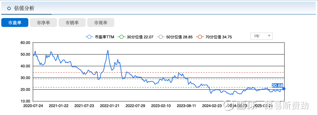Click the 2021-01-22 date label
Image resolution: width=318 pixels, height=115 pixels.
pos(59,106)
